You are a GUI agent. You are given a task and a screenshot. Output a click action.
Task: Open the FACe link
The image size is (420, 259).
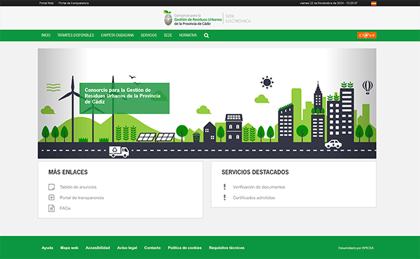click(x=65, y=208)
